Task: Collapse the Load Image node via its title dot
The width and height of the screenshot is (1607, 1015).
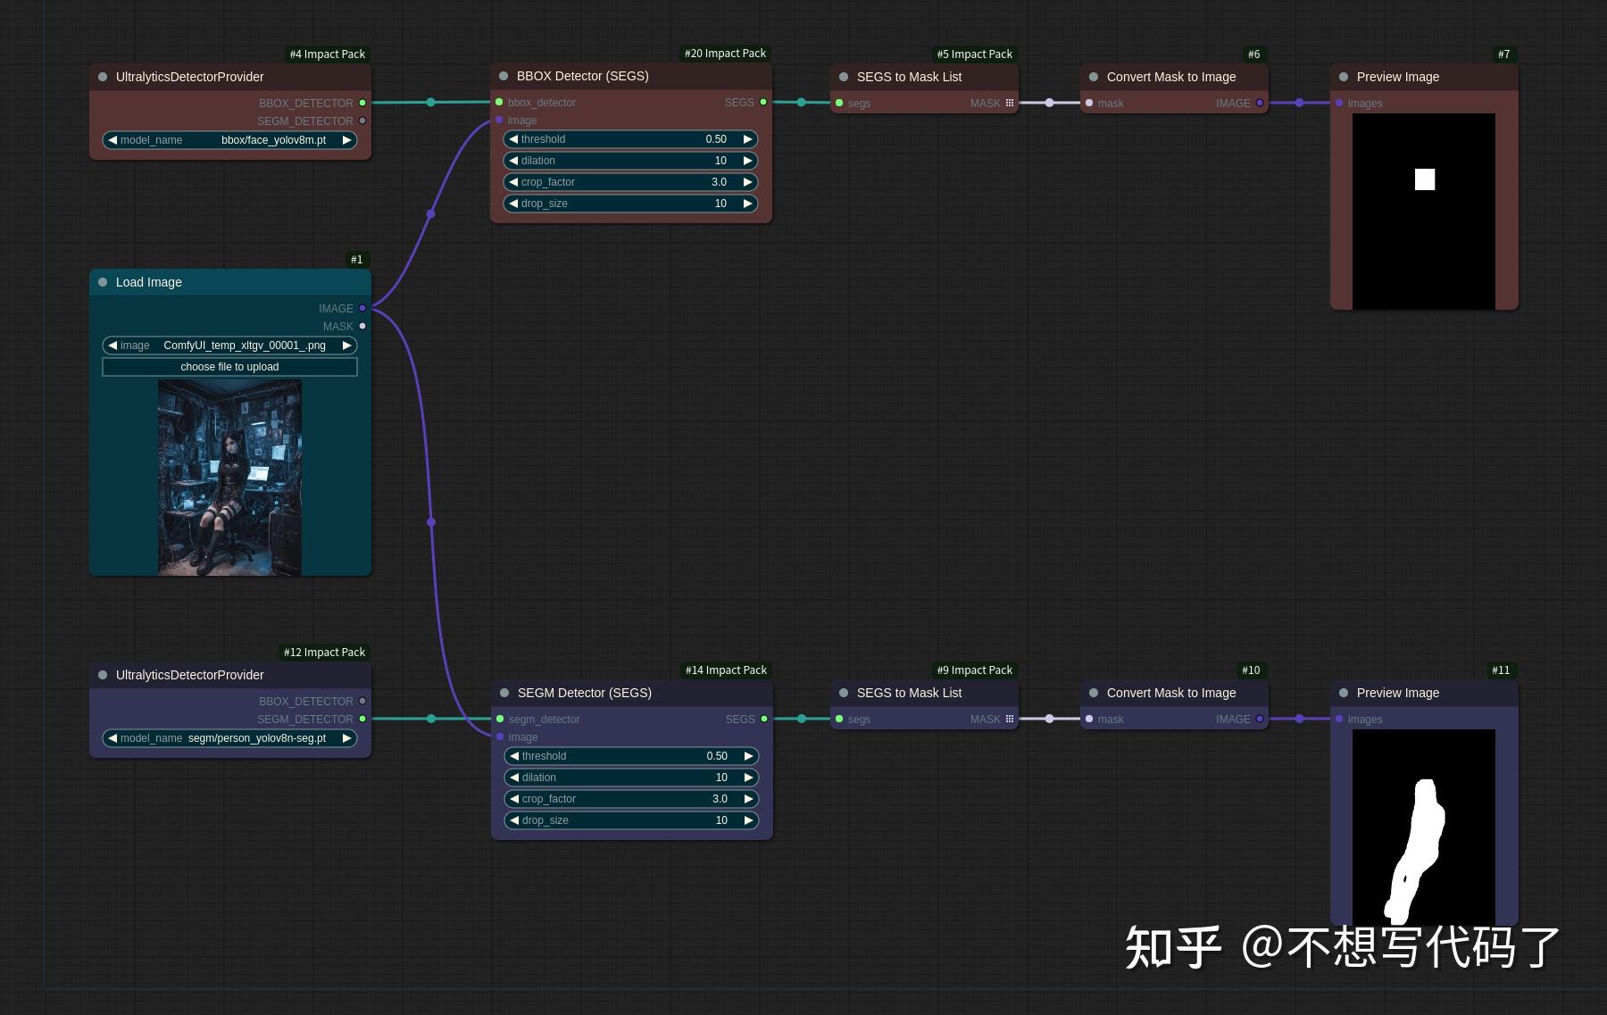Action: point(103,281)
